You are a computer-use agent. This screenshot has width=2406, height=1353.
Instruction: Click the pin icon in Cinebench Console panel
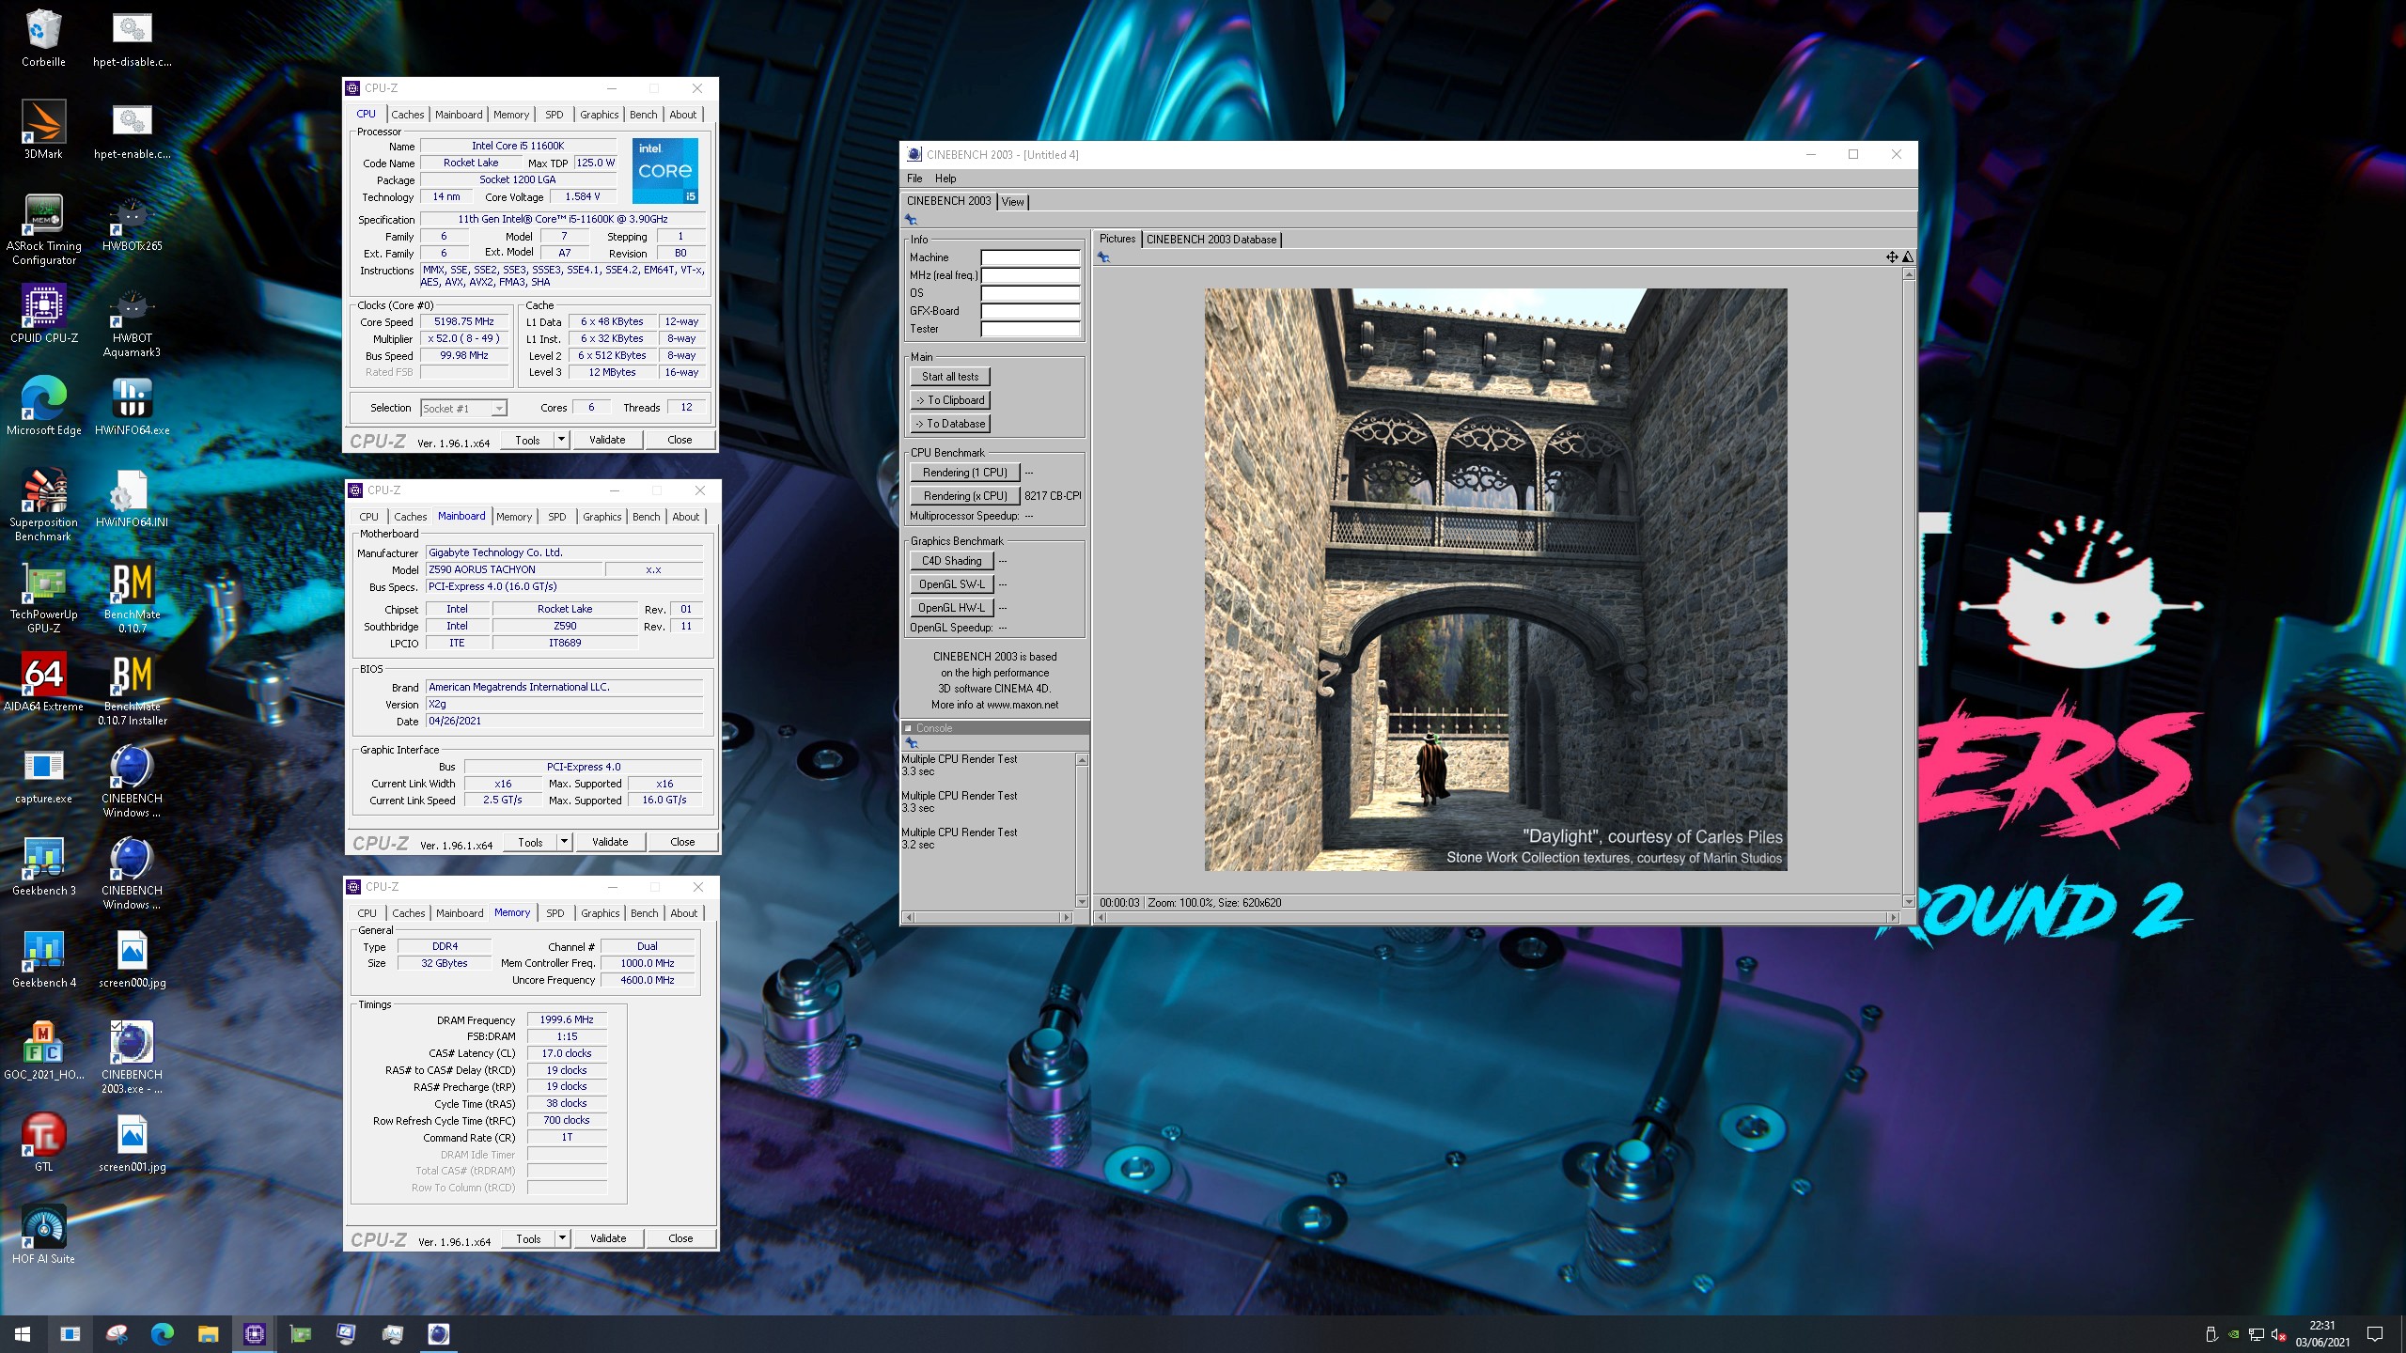point(912,742)
